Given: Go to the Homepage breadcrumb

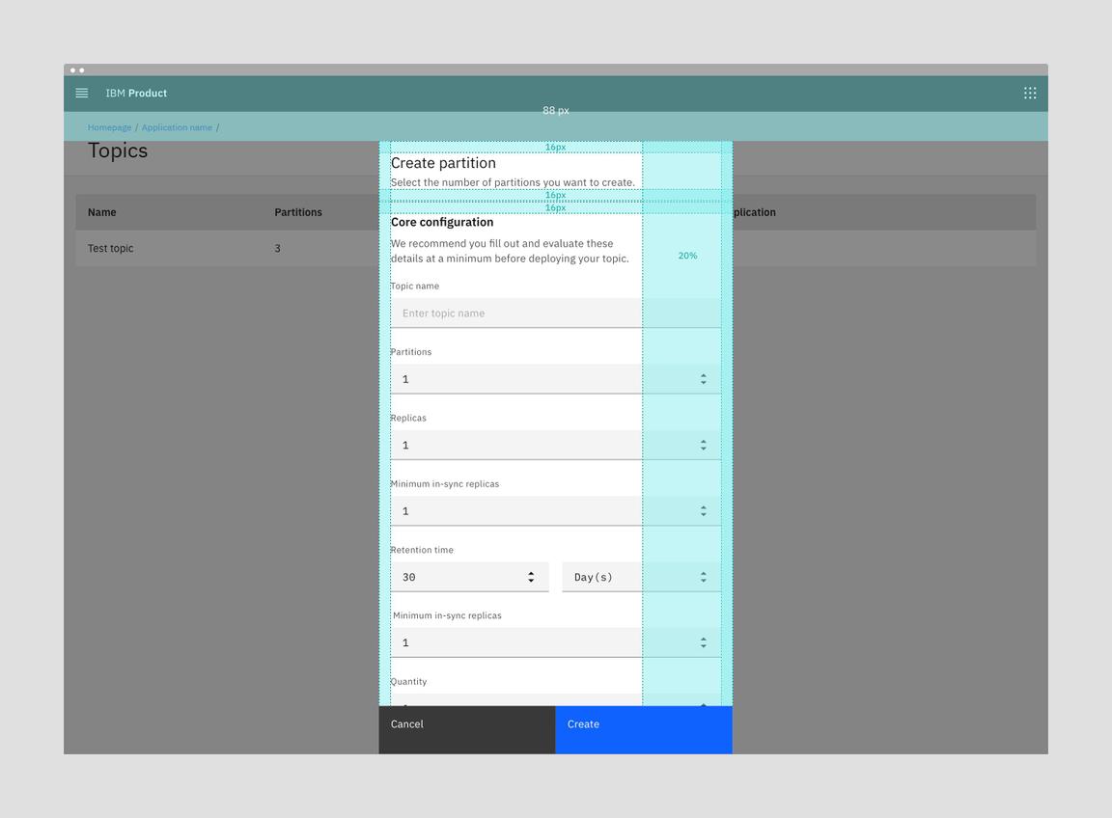Looking at the screenshot, I should coord(109,127).
